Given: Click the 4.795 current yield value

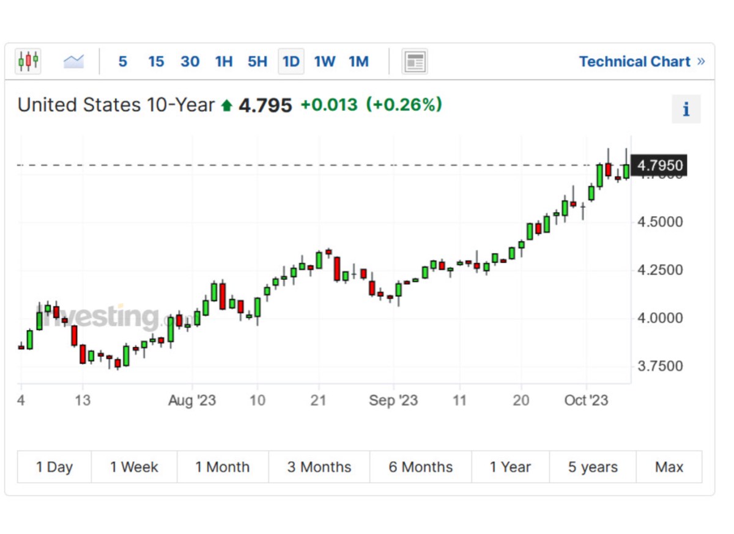Looking at the screenshot, I should [x=265, y=105].
